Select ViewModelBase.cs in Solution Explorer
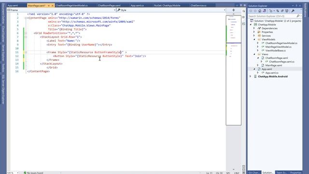Viewport: 309px width, 174px height. point(275,50)
